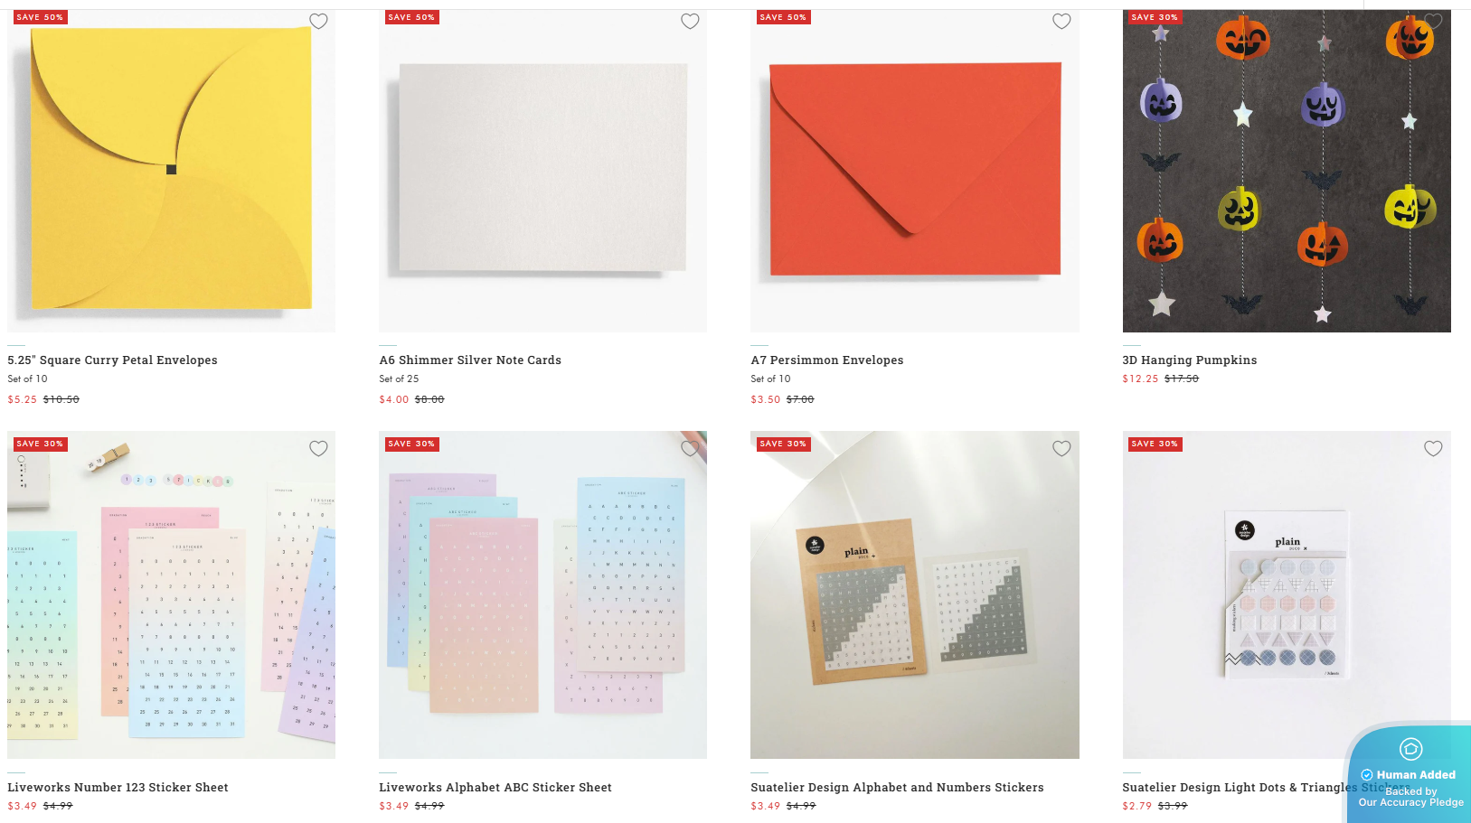Favorite the Suatelier Light Dots & Triangles Stickers
Screen dimensions: 1471x823
1433,449
